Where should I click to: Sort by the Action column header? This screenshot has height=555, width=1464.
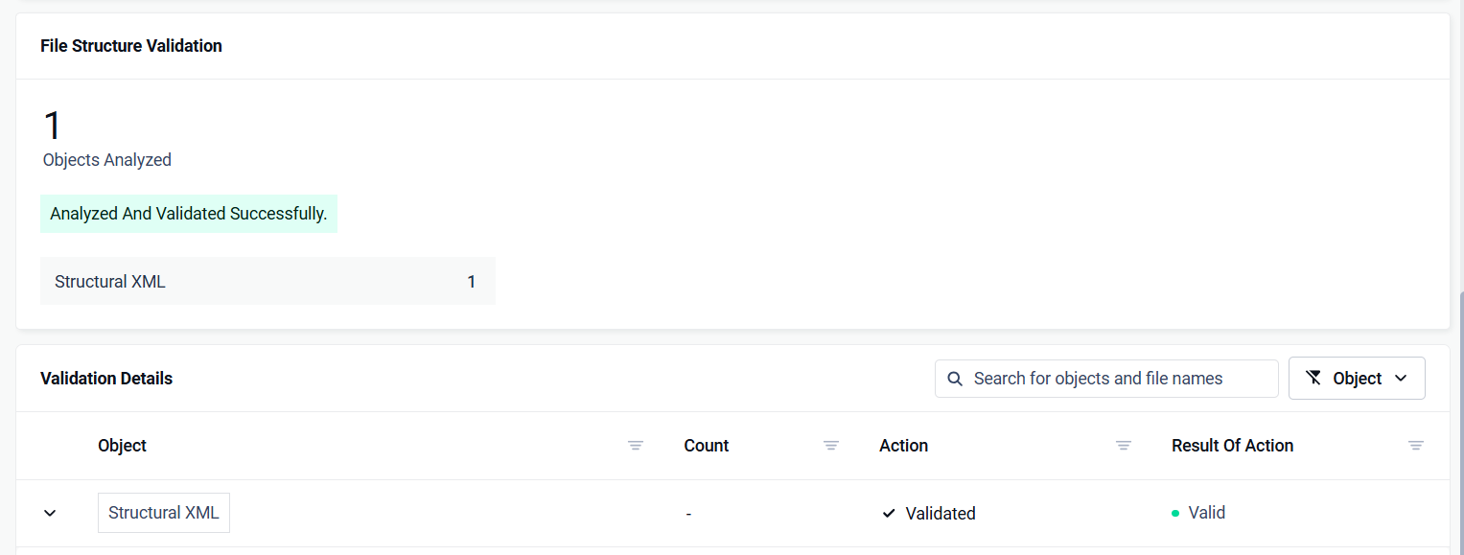pos(904,446)
